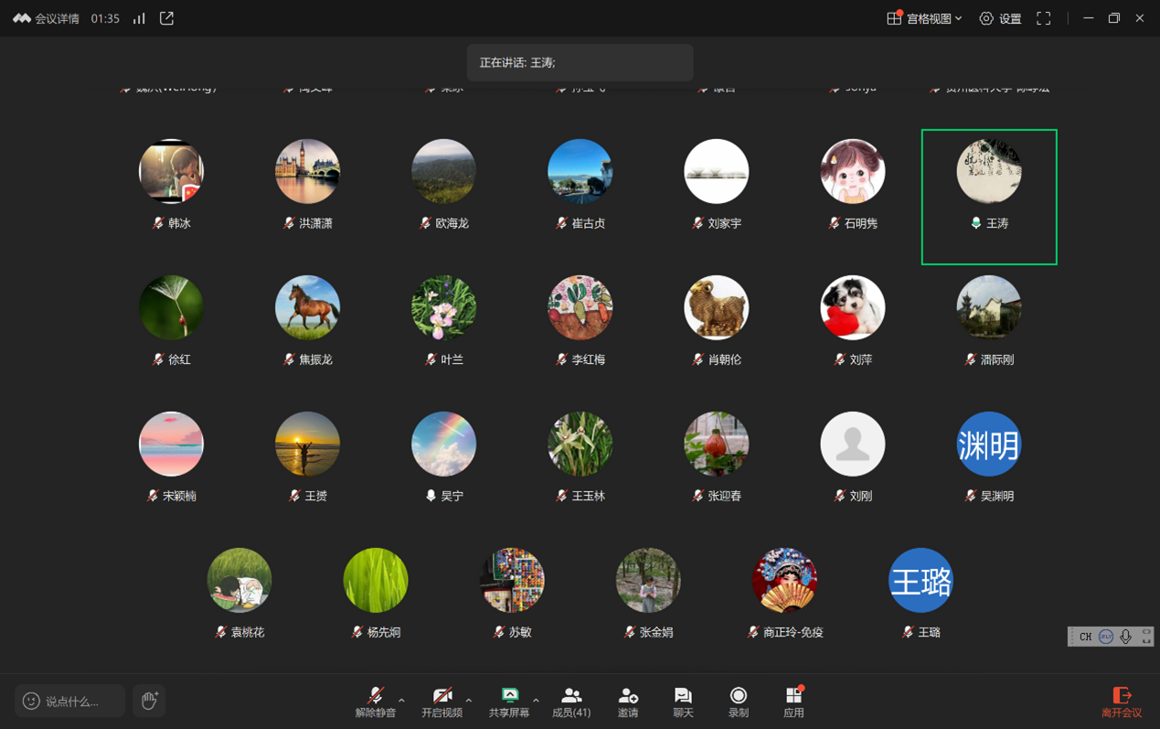Click the share/pop-out icon in title bar
1160x729 pixels.
coord(166,18)
